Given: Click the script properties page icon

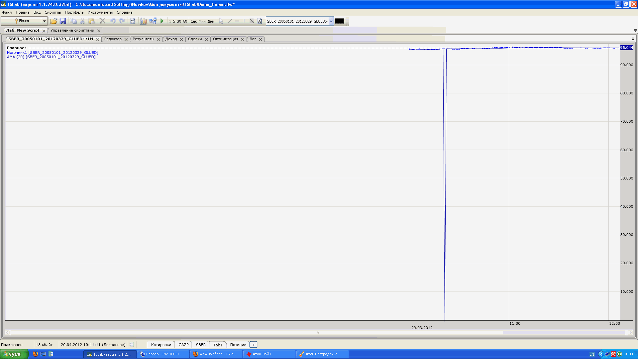Looking at the screenshot, I should click(x=133, y=21).
